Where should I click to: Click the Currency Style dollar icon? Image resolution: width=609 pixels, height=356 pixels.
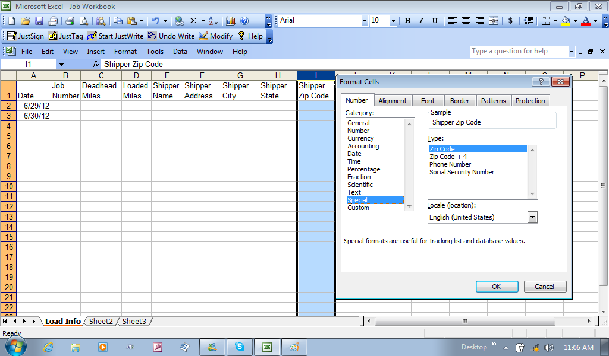(x=510, y=21)
